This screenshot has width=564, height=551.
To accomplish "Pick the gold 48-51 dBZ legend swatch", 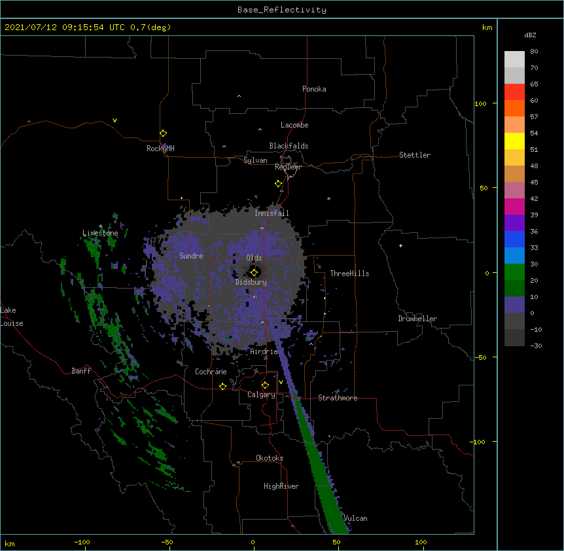I will [514, 158].
